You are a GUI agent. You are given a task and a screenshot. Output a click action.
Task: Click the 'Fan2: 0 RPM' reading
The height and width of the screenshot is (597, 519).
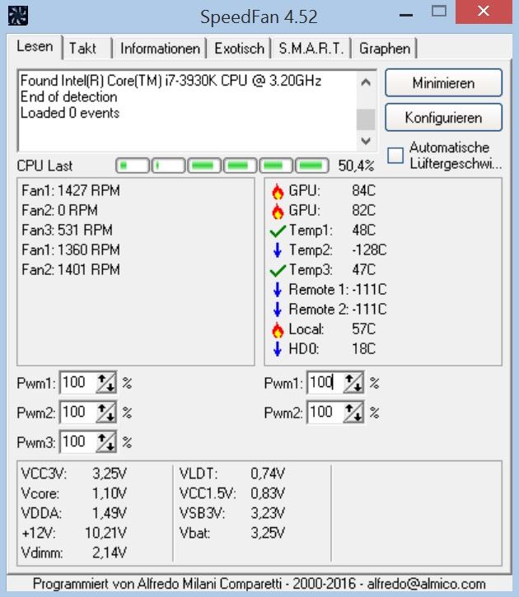click(60, 210)
